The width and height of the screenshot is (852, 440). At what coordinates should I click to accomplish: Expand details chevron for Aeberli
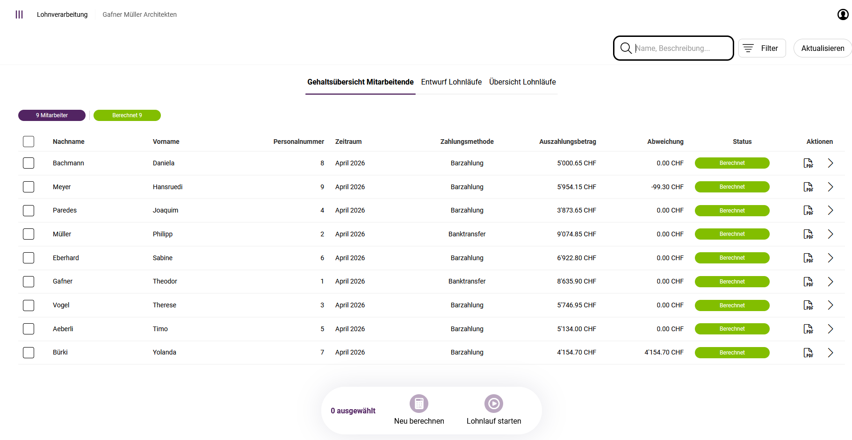point(830,329)
